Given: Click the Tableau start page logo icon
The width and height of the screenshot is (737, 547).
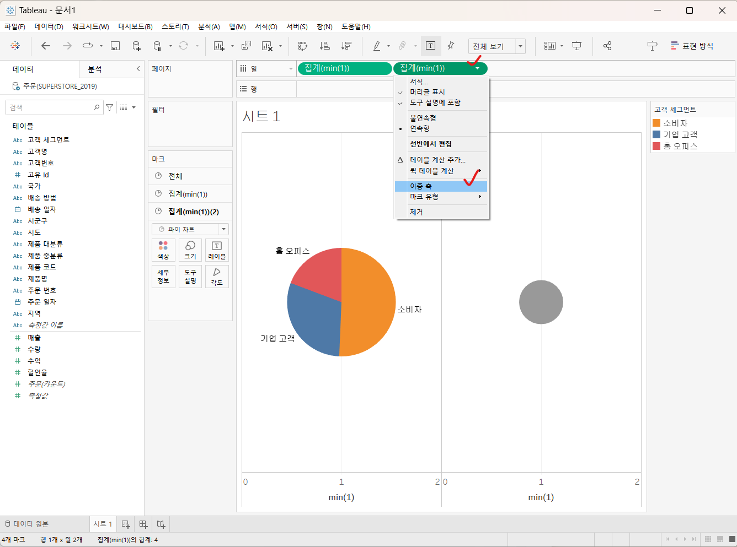Looking at the screenshot, I should coord(15,46).
